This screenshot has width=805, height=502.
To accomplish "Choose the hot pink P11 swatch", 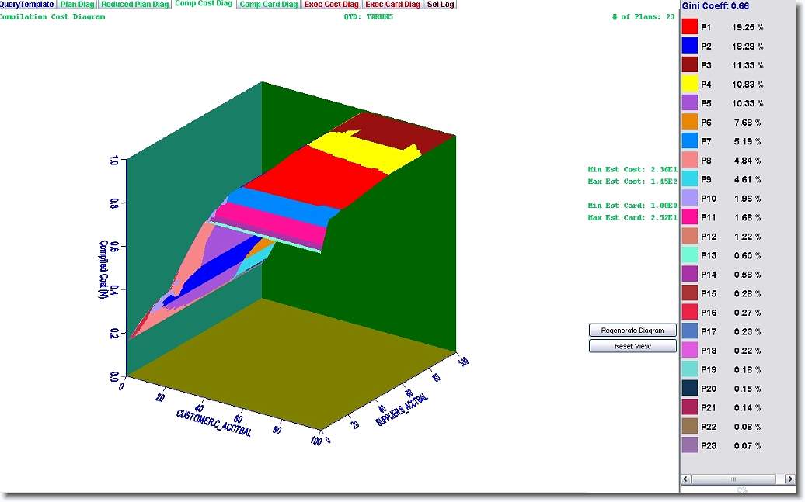I will point(689,217).
